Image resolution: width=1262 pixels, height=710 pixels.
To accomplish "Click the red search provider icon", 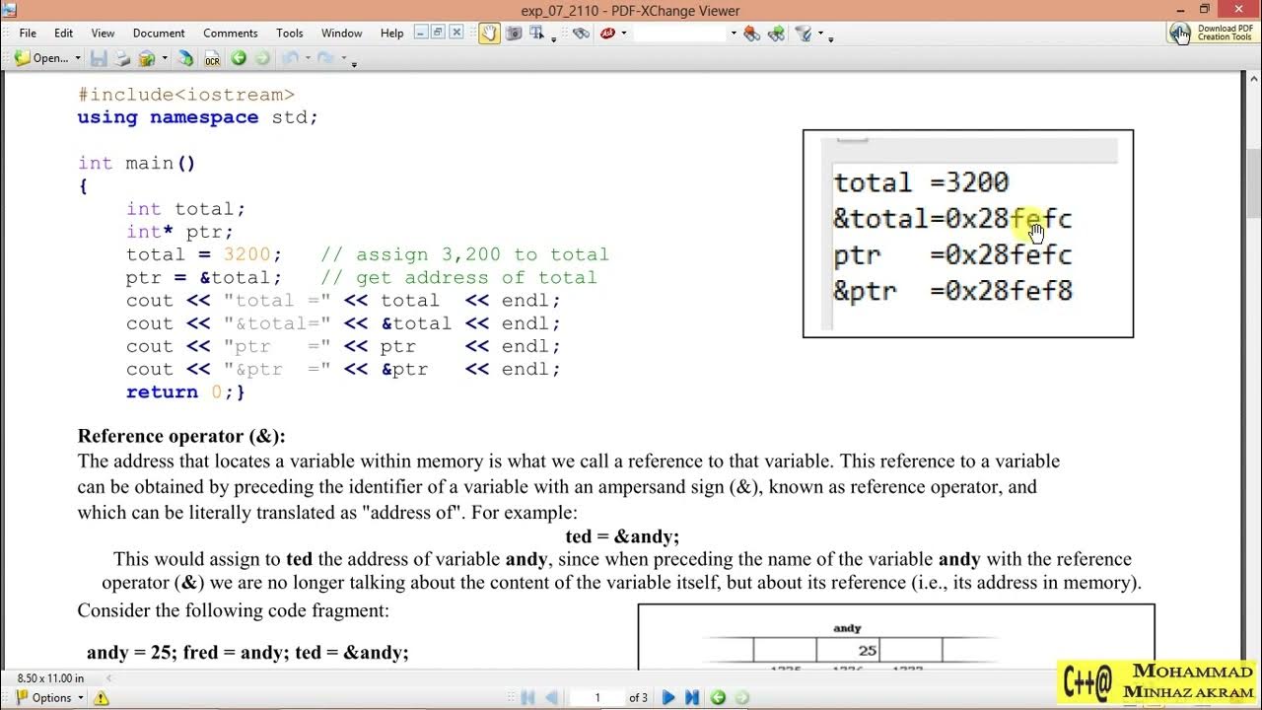I will point(608,33).
